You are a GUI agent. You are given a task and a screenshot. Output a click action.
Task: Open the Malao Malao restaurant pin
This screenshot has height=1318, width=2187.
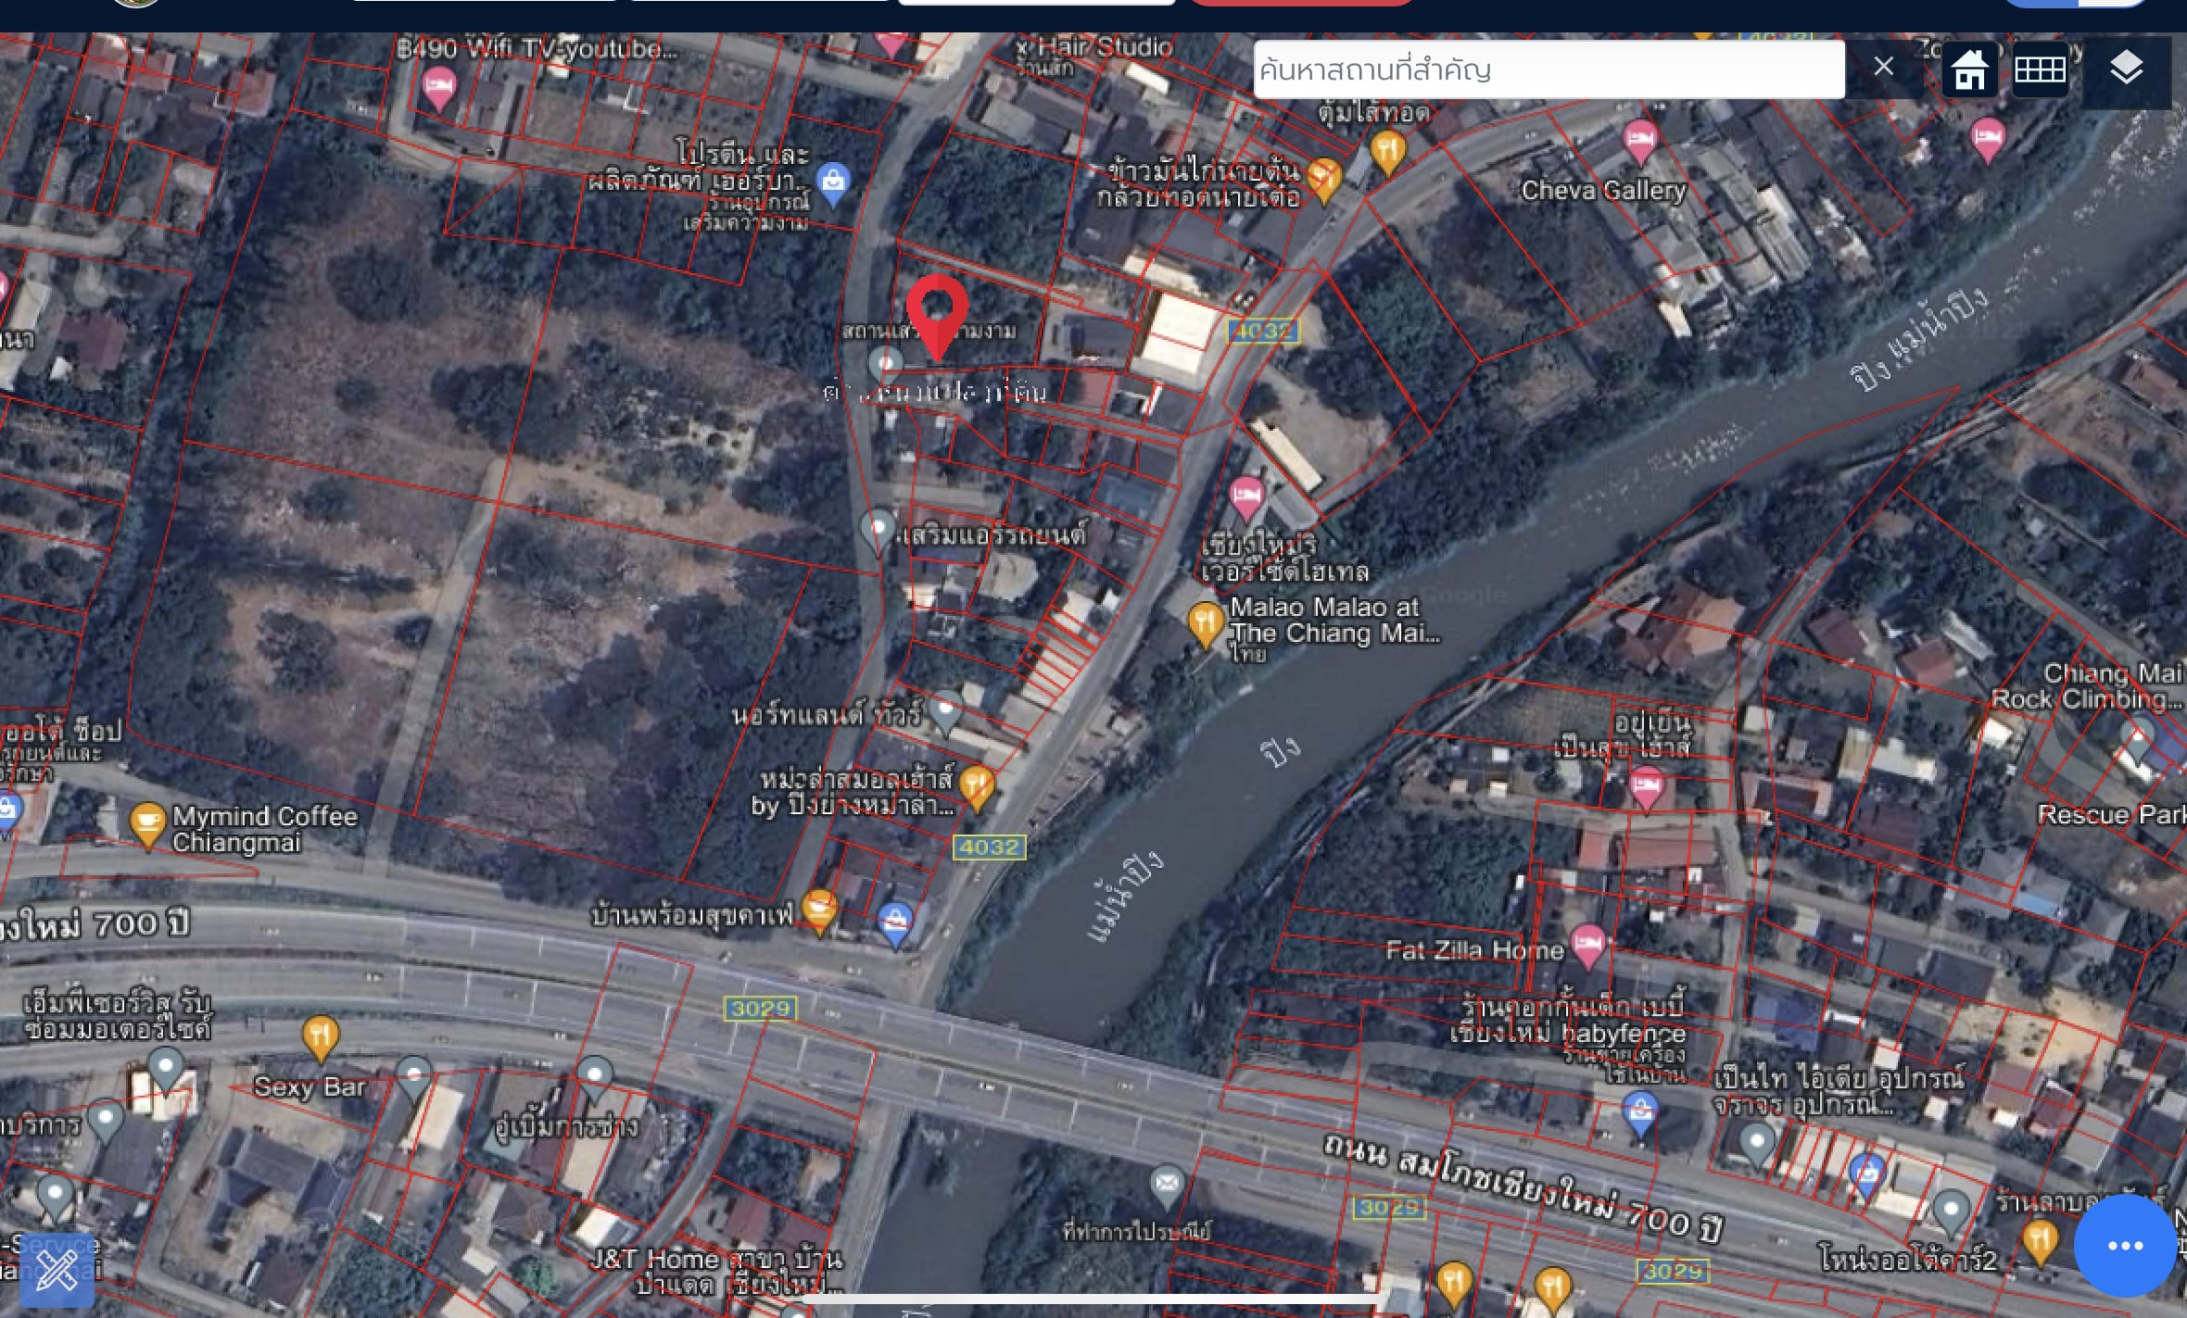[1206, 624]
